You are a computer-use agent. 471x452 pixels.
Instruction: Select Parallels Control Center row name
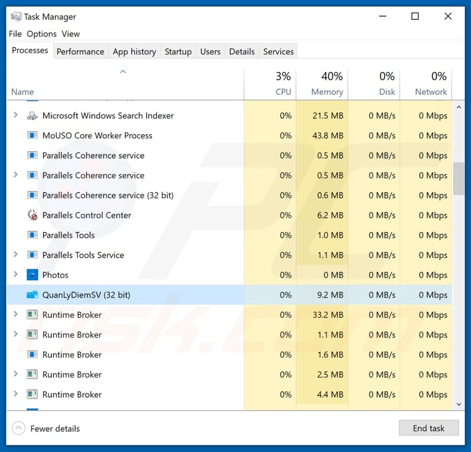point(86,215)
